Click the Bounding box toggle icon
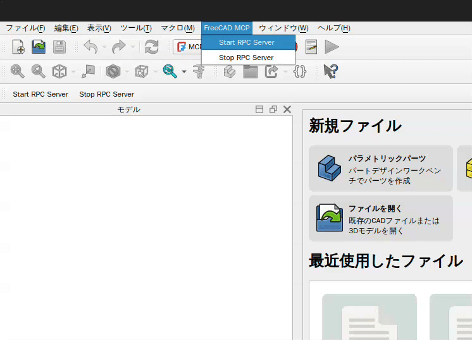 point(89,71)
